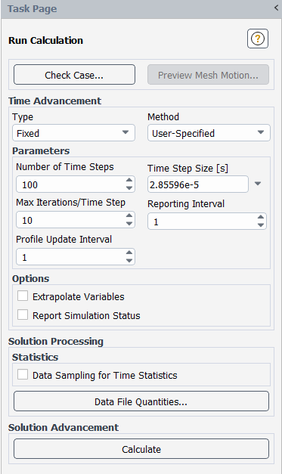Open the Method dropdown showing User-Specified

[209, 133]
